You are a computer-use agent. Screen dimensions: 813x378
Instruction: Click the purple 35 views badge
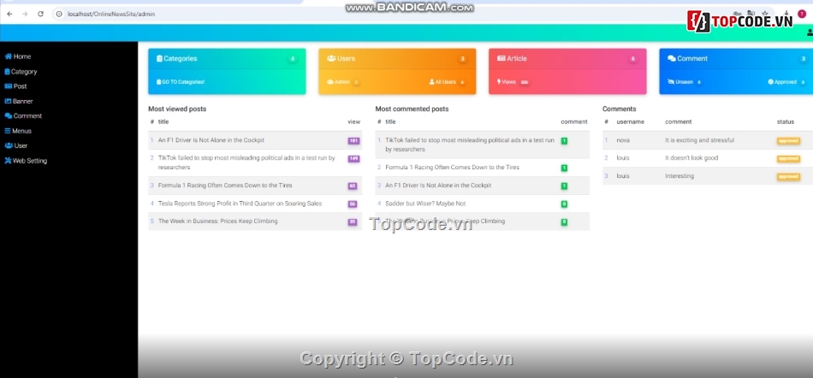pos(353,222)
